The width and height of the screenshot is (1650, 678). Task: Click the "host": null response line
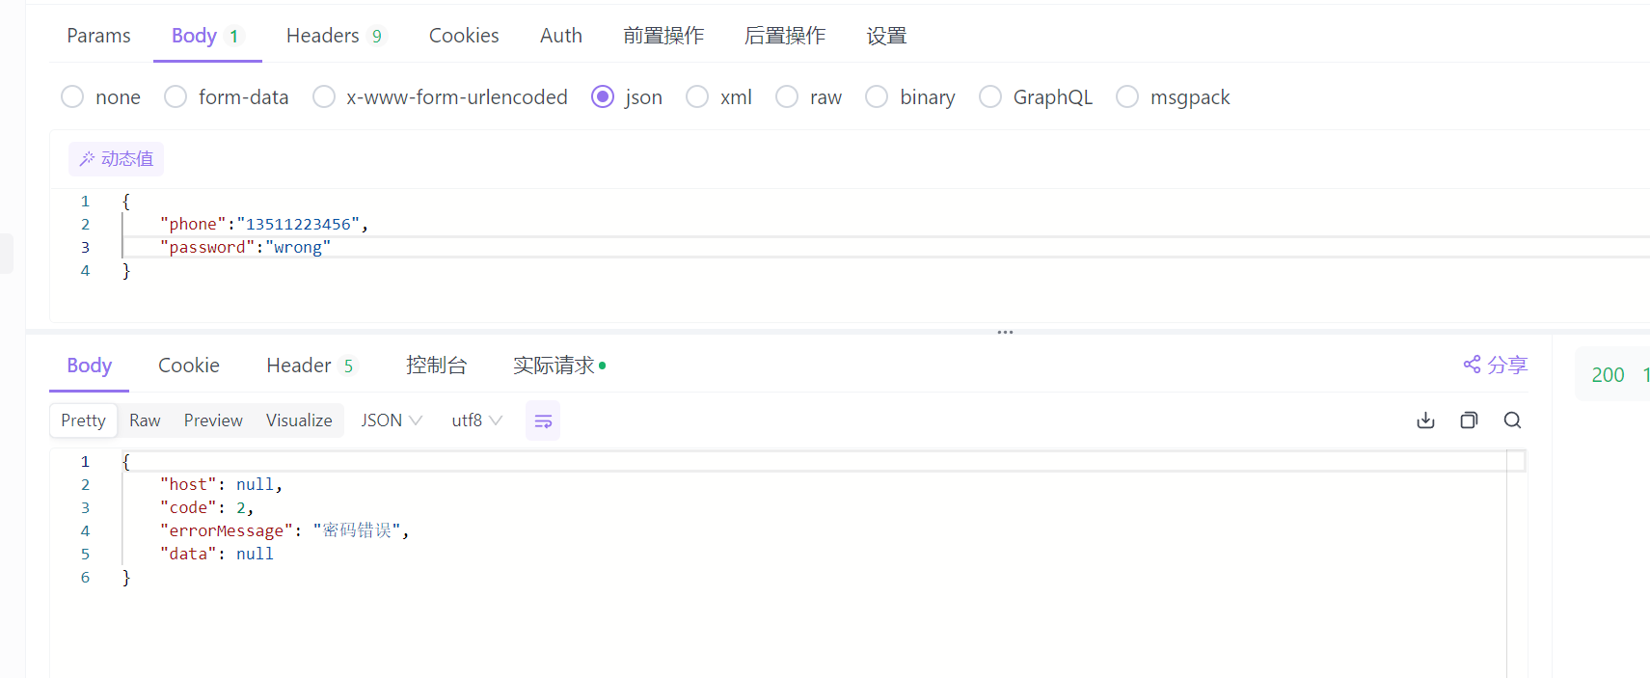click(x=221, y=484)
